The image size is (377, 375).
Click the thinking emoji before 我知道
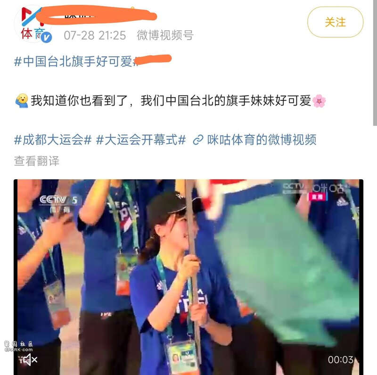pyautogui.click(x=22, y=100)
